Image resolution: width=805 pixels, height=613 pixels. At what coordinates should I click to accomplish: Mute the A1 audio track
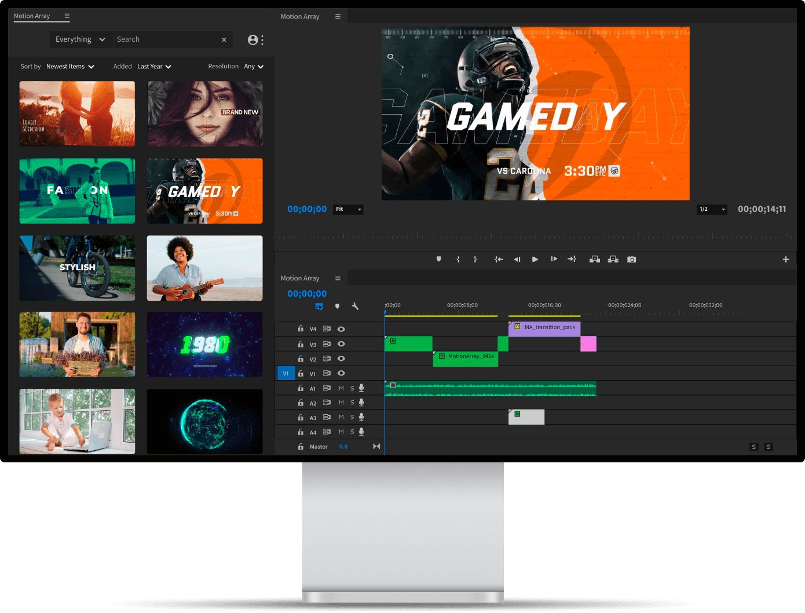(x=340, y=388)
